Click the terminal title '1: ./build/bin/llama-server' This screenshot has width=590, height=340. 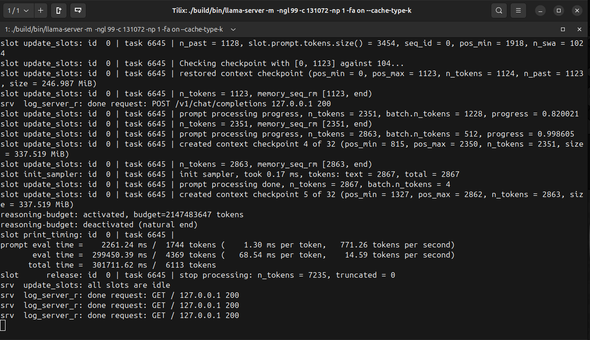coord(114,29)
